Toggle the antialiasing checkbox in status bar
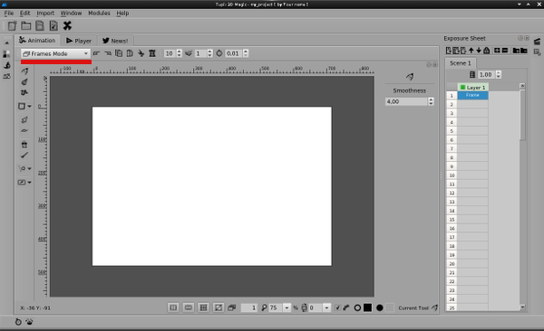 coord(337,307)
